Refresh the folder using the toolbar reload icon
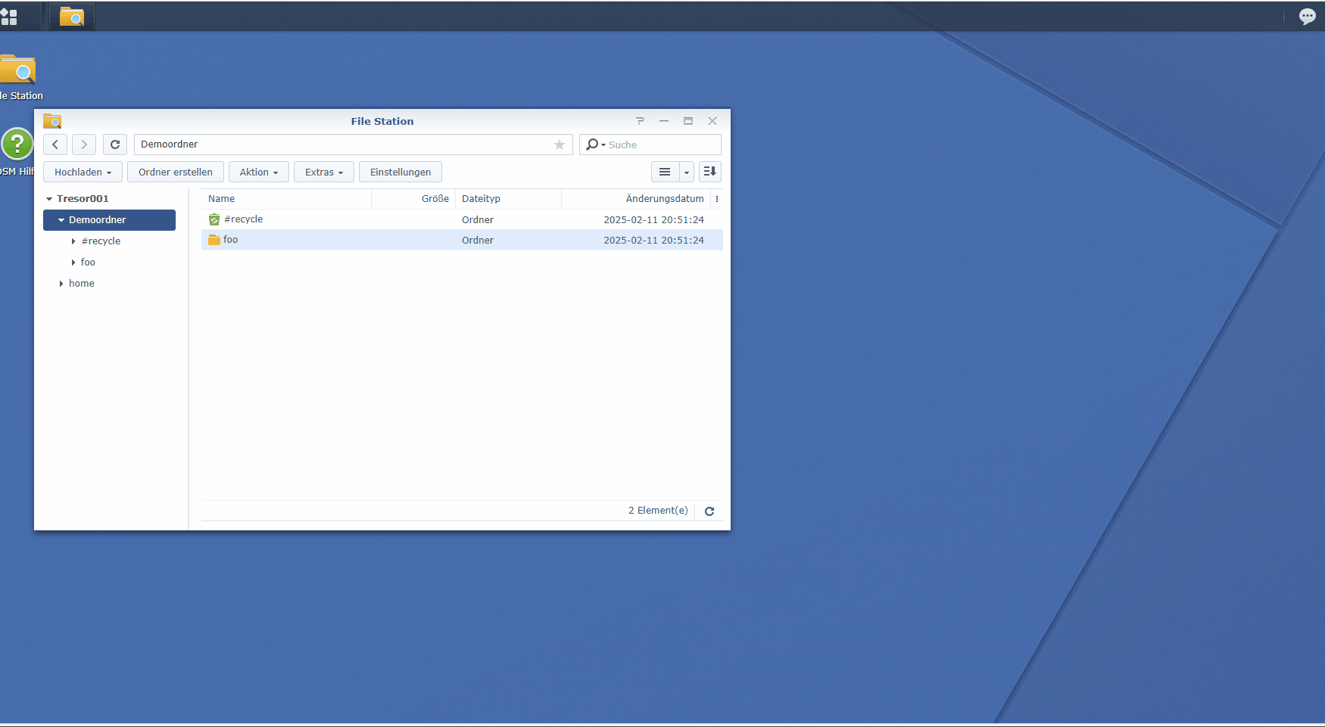This screenshot has height=727, width=1325. click(115, 144)
